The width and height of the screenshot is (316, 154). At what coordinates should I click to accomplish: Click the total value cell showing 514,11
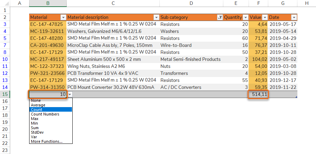(x=258, y=94)
